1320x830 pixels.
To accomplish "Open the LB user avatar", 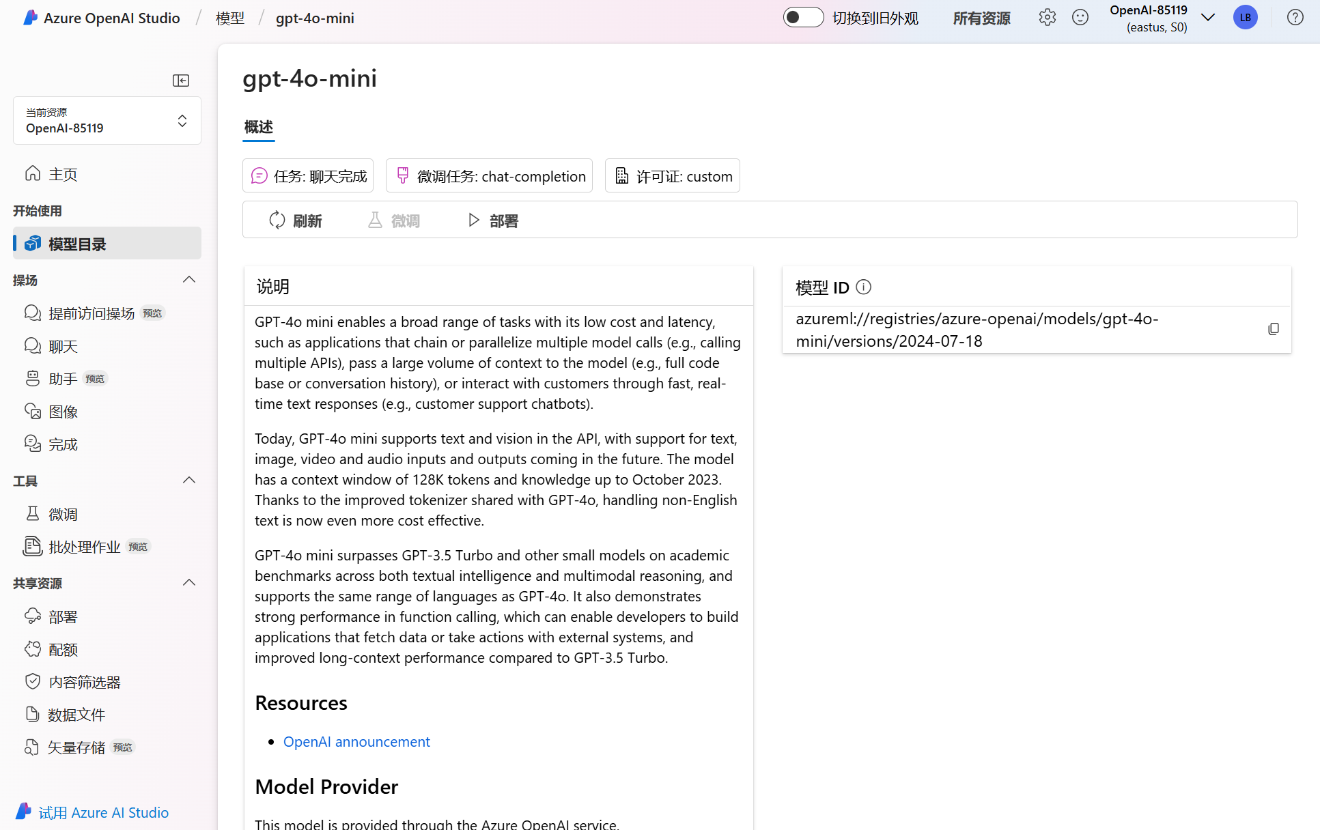I will 1246,18.
